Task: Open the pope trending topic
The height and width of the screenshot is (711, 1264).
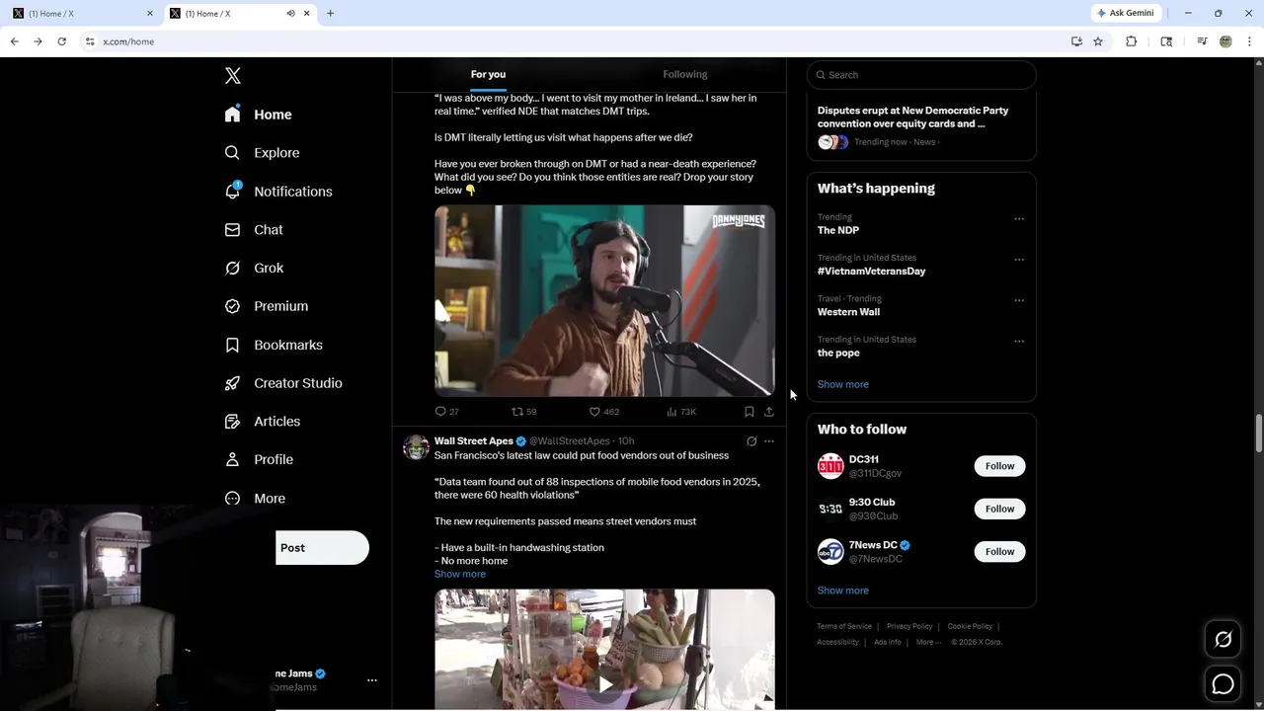Action: pyautogui.click(x=838, y=353)
